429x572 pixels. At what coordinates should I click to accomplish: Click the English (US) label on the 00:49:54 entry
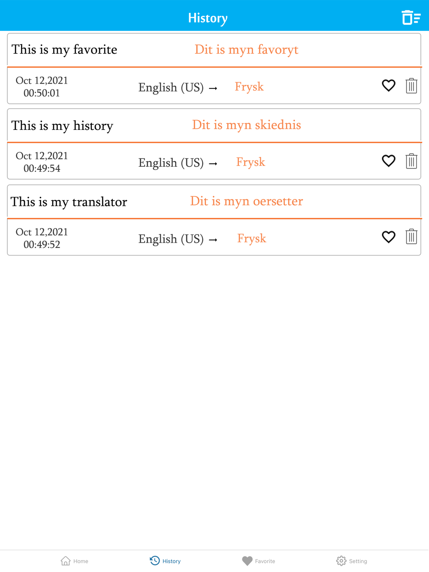[x=171, y=163]
